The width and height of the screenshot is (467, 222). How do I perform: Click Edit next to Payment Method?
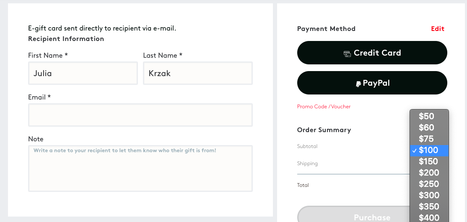[438, 29]
